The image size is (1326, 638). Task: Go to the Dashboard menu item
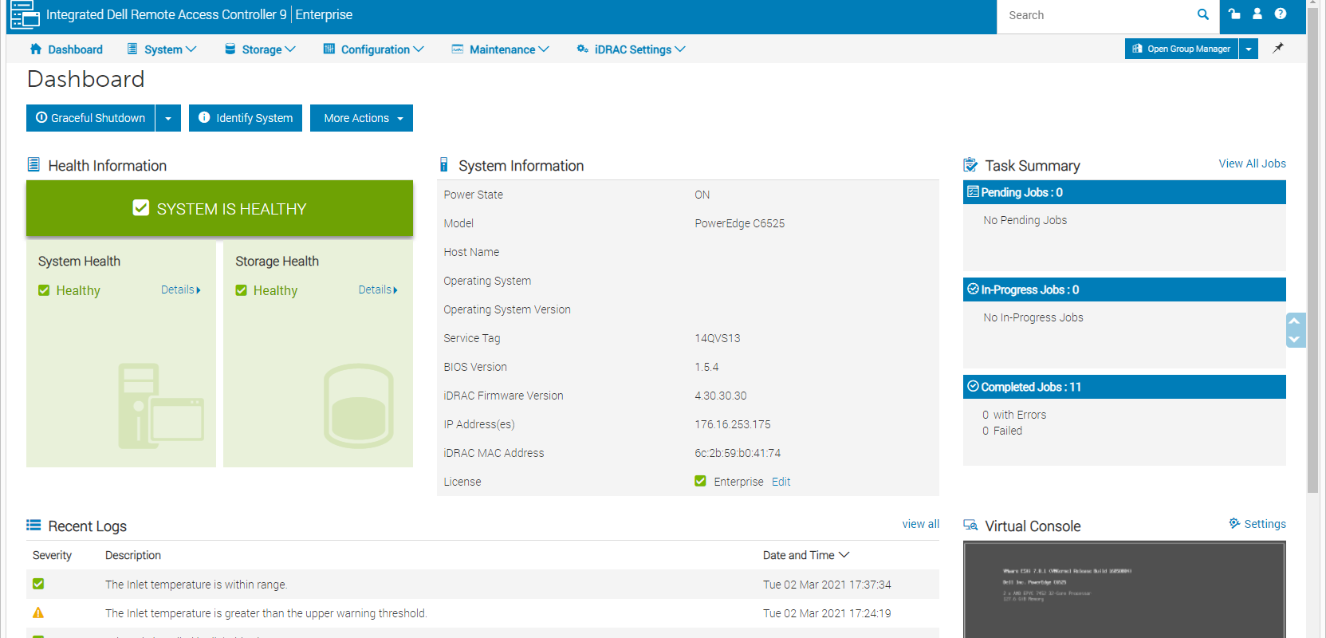(x=66, y=49)
